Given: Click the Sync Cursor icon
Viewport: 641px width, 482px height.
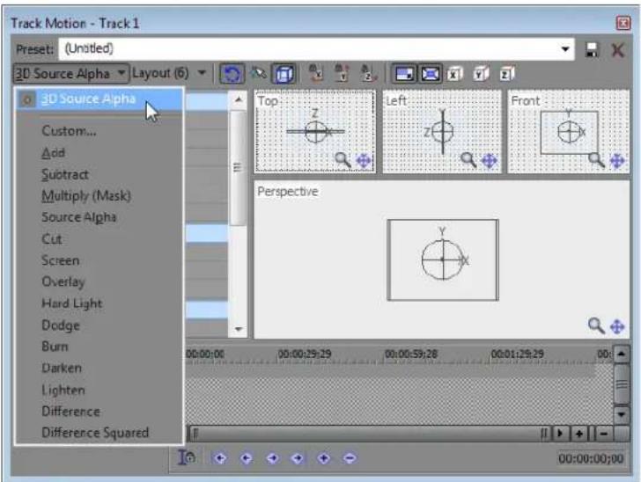Looking at the screenshot, I should click(x=187, y=457).
